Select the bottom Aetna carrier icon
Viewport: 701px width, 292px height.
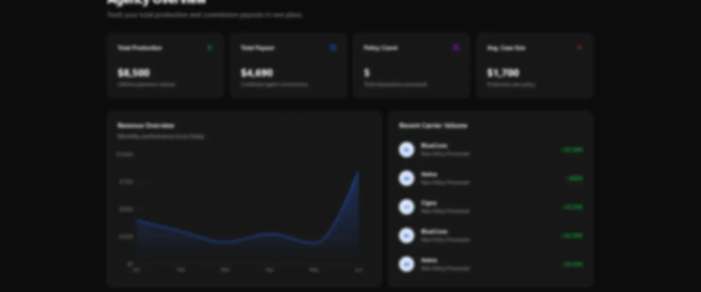[x=407, y=264]
